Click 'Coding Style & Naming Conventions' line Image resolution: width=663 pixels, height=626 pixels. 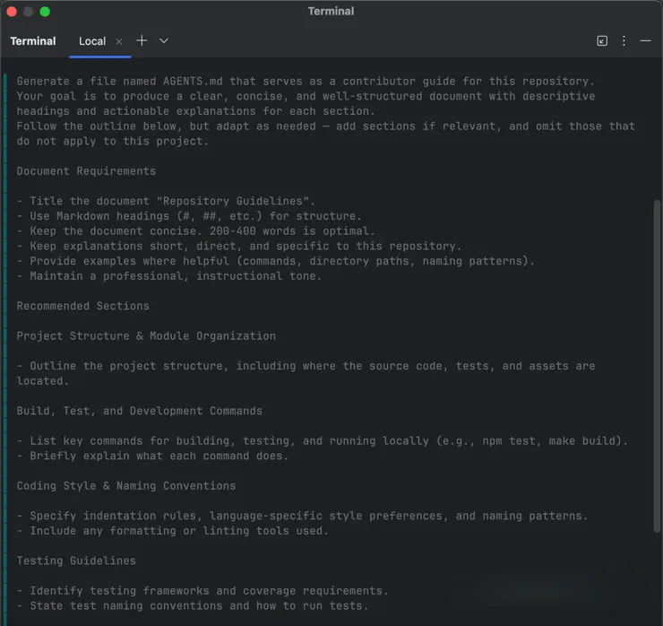(x=126, y=486)
